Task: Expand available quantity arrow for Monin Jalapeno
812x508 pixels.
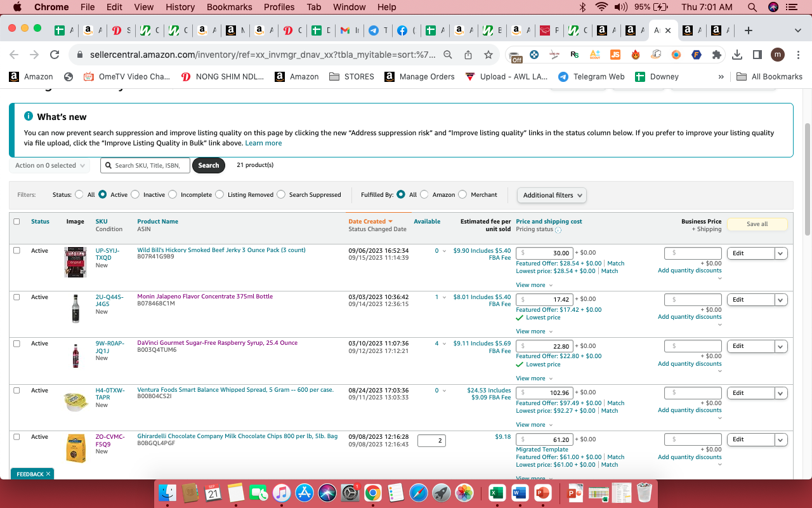Action: point(444,297)
